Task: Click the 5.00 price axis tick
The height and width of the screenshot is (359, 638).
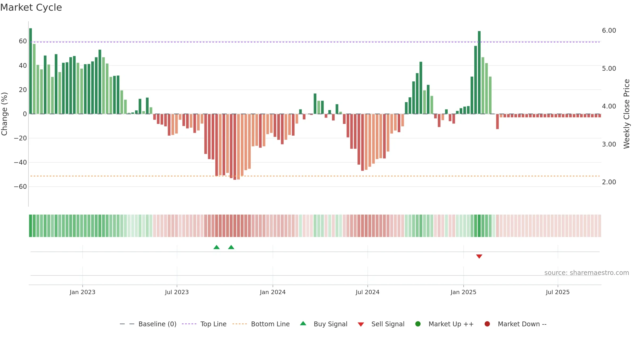Action: click(609, 69)
